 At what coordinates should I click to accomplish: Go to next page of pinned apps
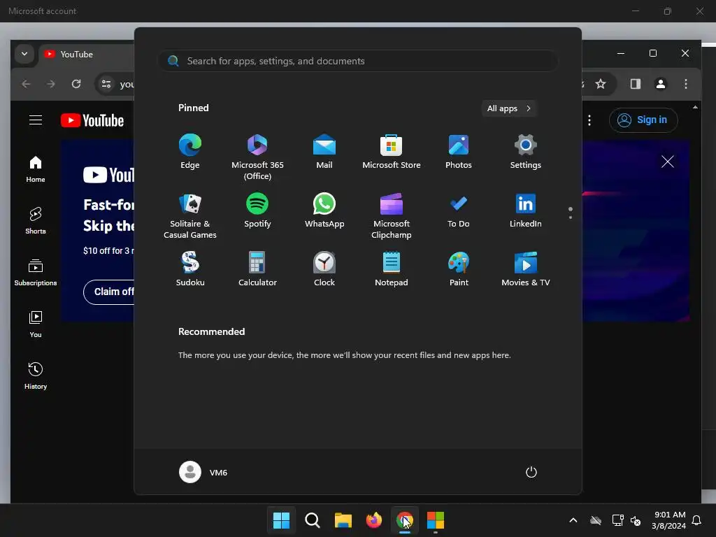(571, 217)
